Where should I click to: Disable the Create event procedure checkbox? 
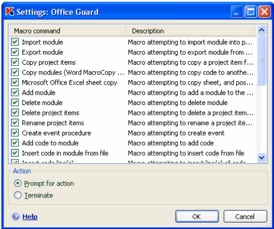(x=15, y=133)
